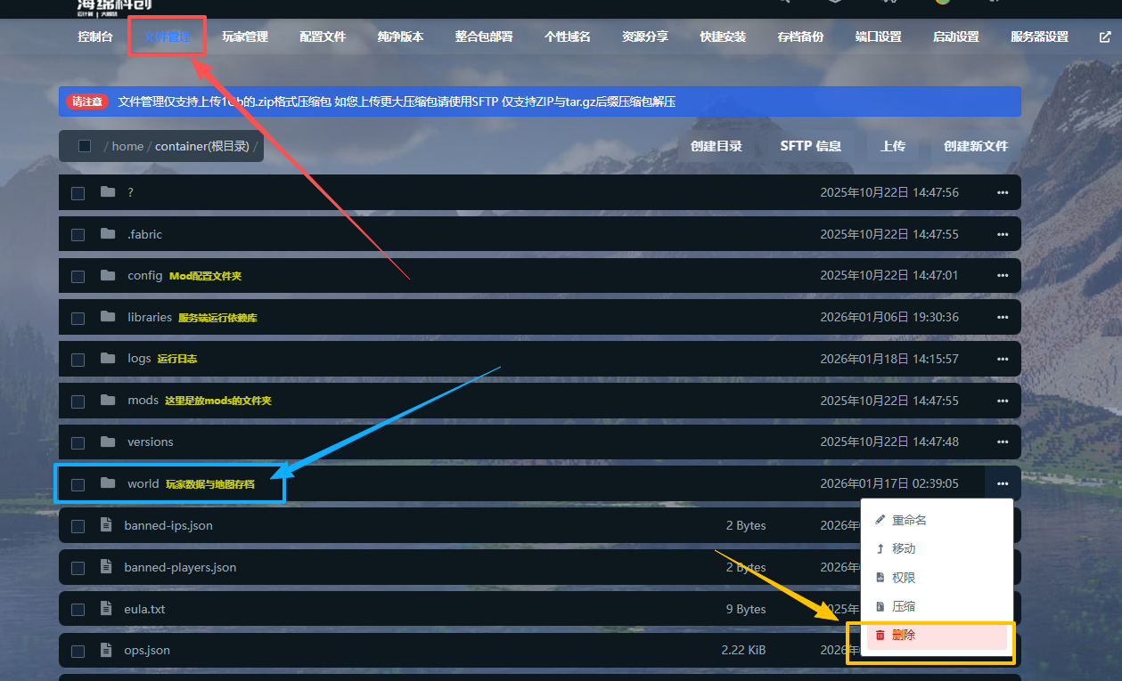Click the pencil icon for rename (重命名)
1122x681 pixels.
pyautogui.click(x=880, y=520)
